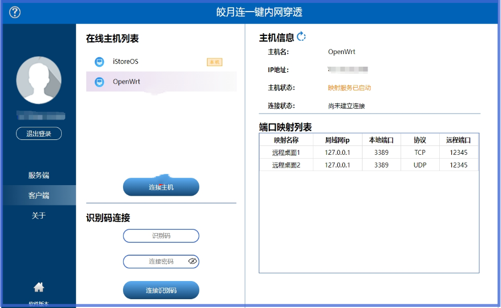Click the 远程端口 column header
The height and width of the screenshot is (308, 501).
click(x=459, y=140)
